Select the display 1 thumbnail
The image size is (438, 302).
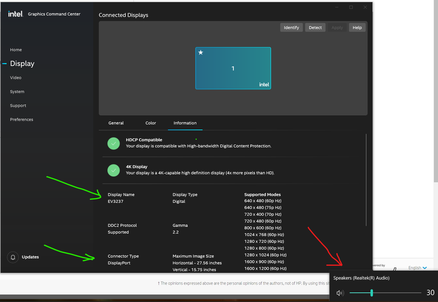[x=233, y=68]
